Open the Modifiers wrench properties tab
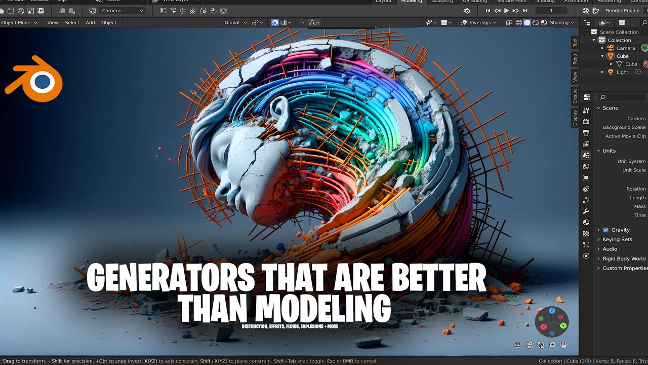The height and width of the screenshot is (365, 648). pos(586,211)
